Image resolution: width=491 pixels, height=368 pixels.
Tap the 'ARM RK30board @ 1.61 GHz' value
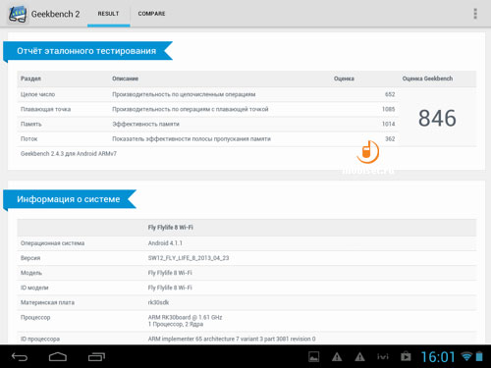pos(185,317)
